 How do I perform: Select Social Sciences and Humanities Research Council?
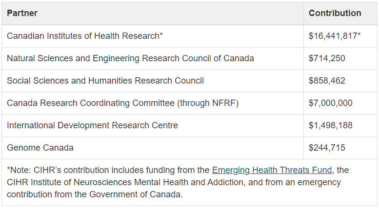105,81
